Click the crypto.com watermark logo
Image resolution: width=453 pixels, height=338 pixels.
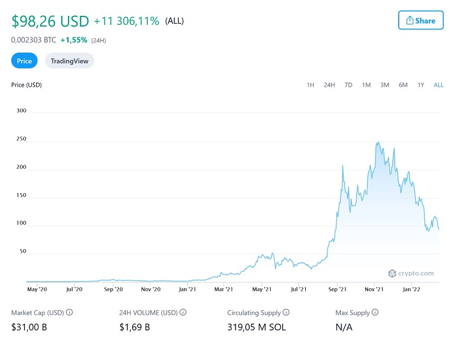(x=411, y=273)
